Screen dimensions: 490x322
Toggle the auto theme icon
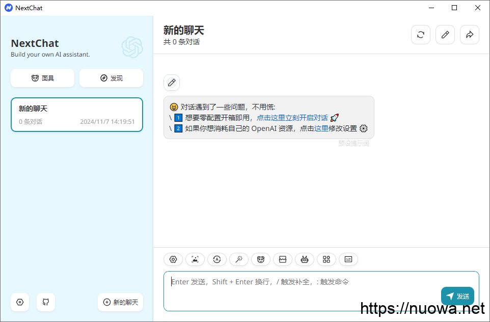[217, 259]
